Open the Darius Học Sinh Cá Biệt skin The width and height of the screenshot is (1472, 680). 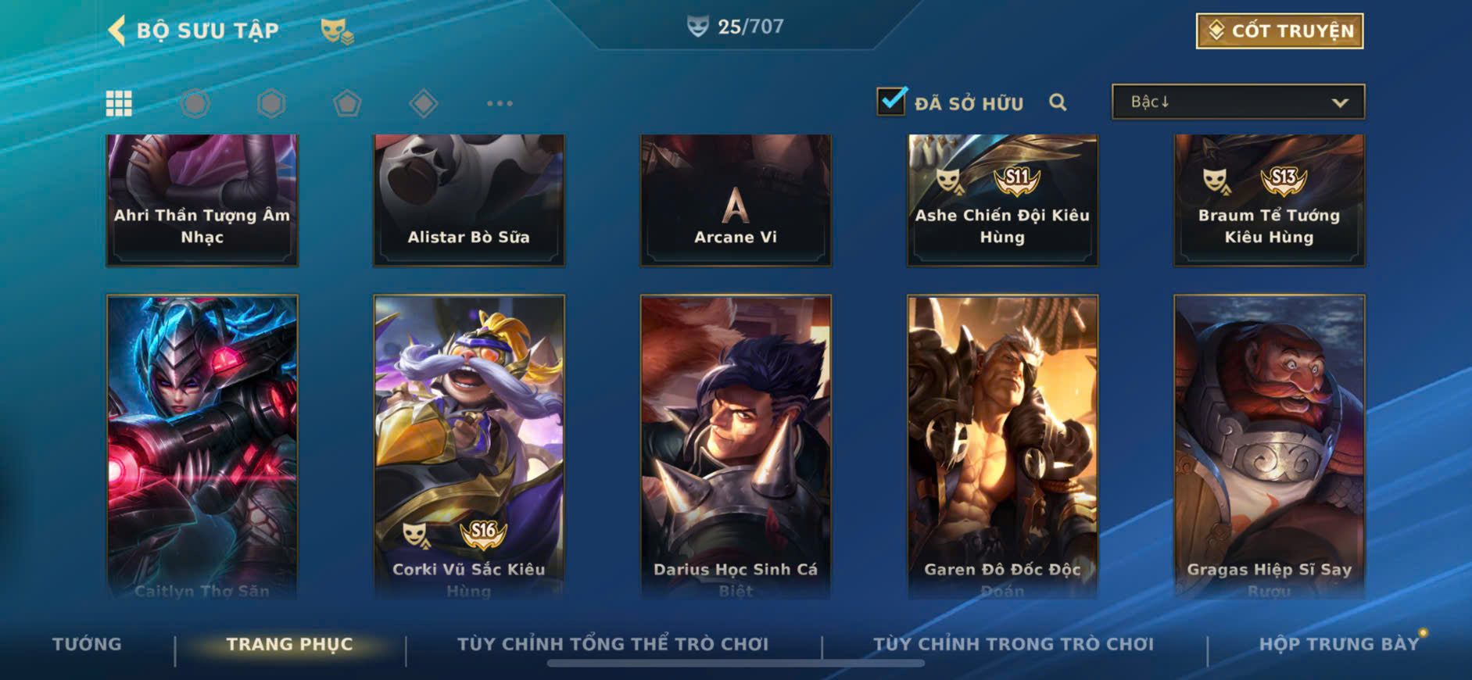[x=736, y=447]
